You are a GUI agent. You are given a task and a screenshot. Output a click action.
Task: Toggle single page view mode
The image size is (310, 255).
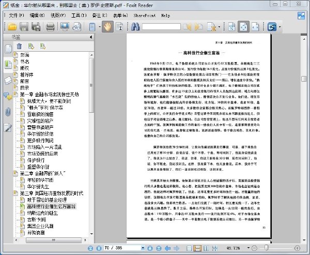coord(189,248)
